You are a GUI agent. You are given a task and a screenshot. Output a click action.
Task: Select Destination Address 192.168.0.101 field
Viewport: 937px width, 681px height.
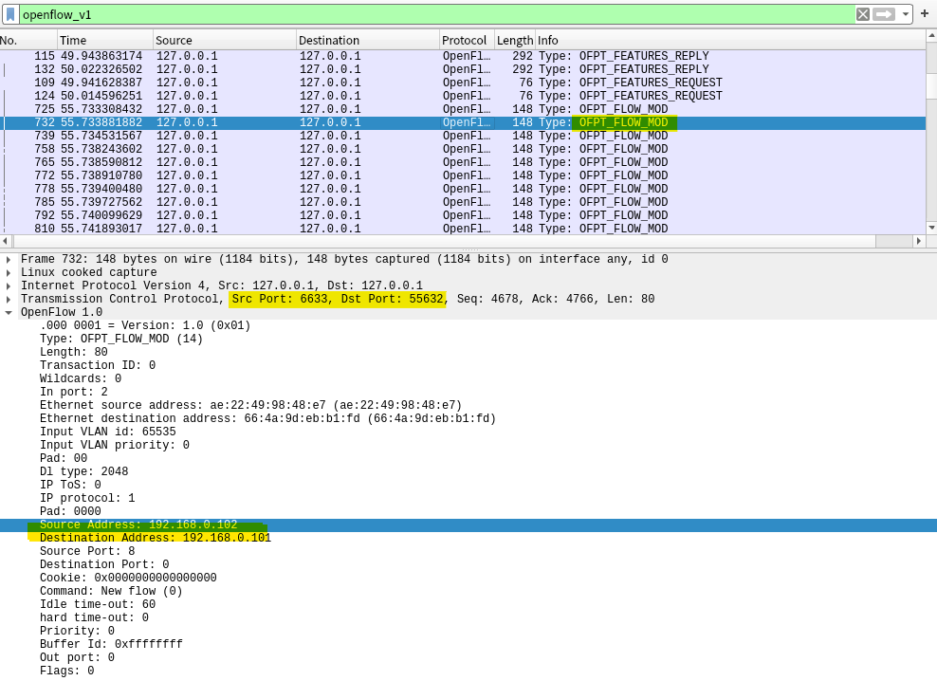pyautogui.click(x=156, y=538)
